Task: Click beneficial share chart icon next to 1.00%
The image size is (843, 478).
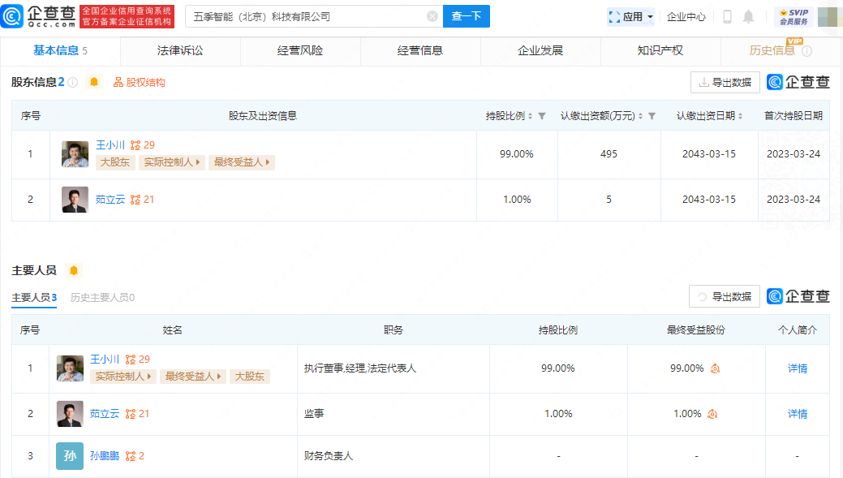Action: tap(712, 414)
